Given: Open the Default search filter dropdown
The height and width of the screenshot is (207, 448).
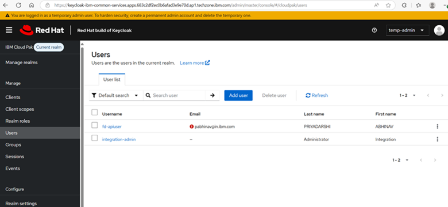Looking at the screenshot, I should pyautogui.click(x=116, y=95).
